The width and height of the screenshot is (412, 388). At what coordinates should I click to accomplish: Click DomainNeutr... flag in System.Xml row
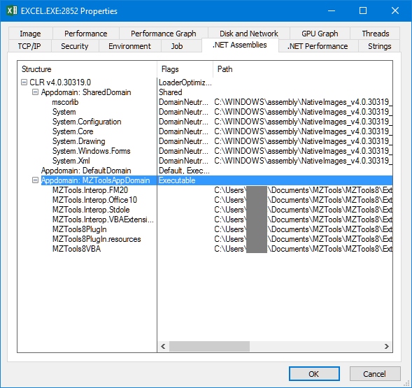(183, 161)
